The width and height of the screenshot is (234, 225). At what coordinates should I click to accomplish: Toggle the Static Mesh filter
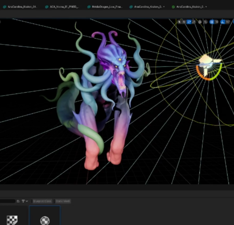pyautogui.click(x=63, y=201)
